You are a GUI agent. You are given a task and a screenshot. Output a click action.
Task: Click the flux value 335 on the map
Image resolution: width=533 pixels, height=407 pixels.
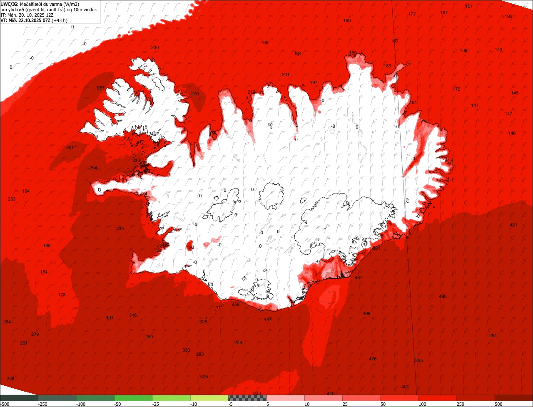120,228
